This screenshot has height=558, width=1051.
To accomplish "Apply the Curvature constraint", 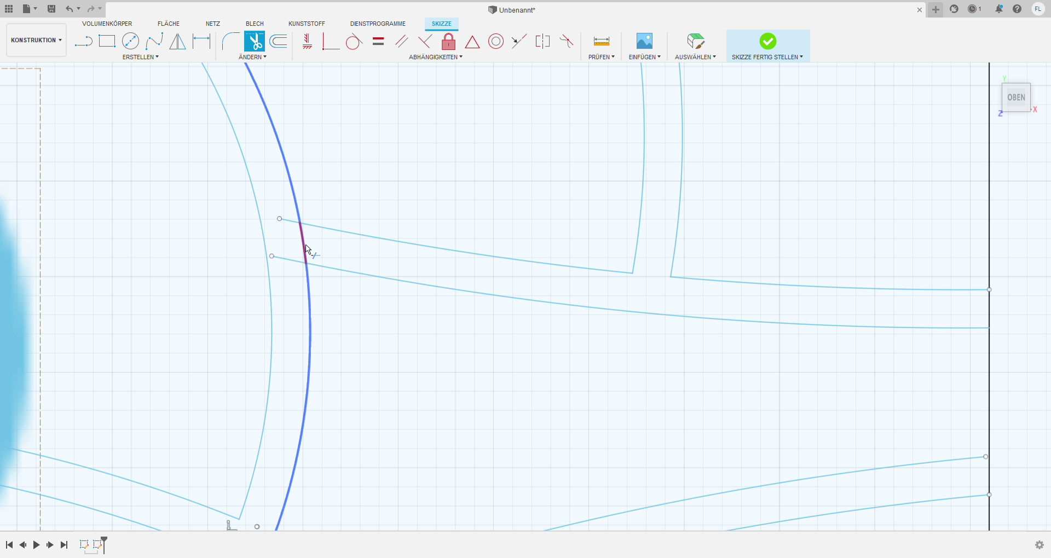I will point(567,41).
